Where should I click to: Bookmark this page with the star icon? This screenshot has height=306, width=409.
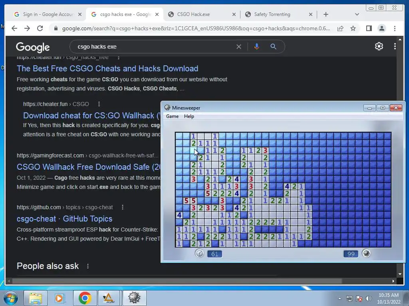(x=353, y=28)
